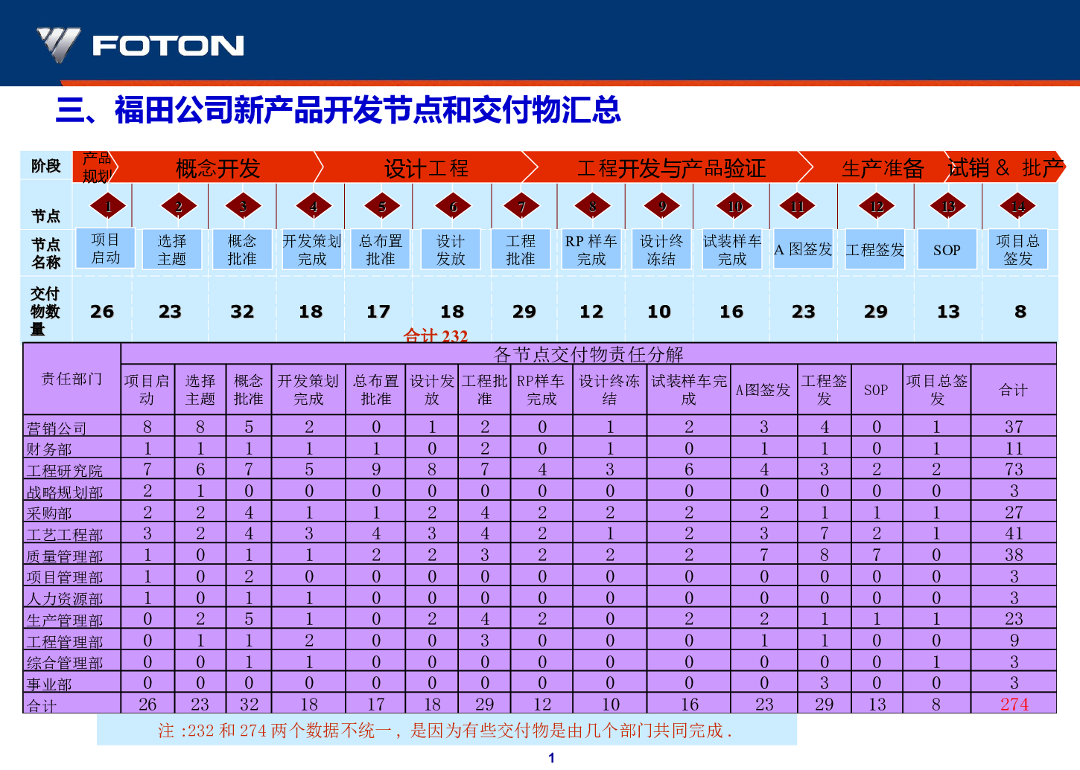The width and height of the screenshot is (1080, 770).
Task: Select the 概念批准 node name box
Action: point(242,249)
